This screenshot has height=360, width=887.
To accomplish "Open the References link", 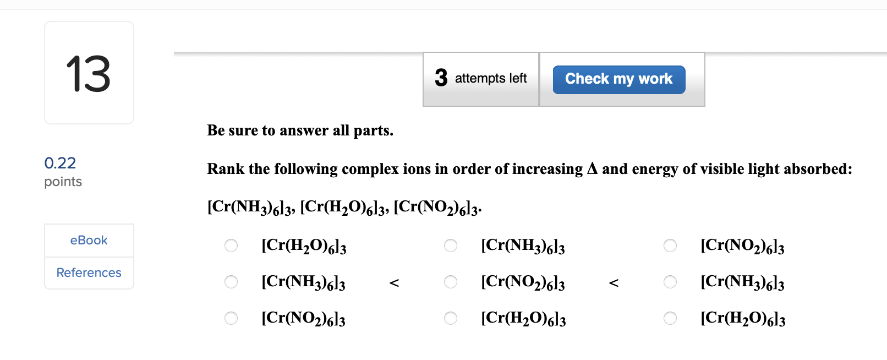I will tap(89, 272).
